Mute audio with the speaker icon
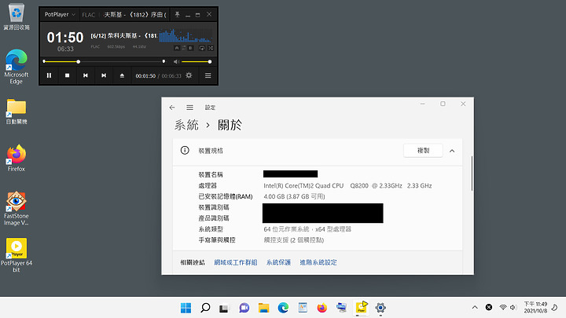 pyautogui.click(x=176, y=61)
